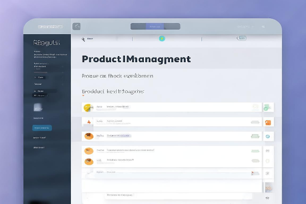This screenshot has height=204, width=306.
Task: Click the button at the bottom of the list
Action: (120, 195)
